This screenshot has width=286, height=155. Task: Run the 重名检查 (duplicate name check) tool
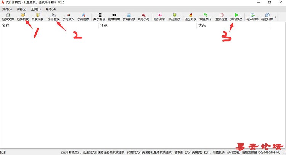[222, 17]
